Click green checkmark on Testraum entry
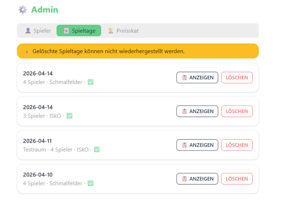 coord(97,150)
